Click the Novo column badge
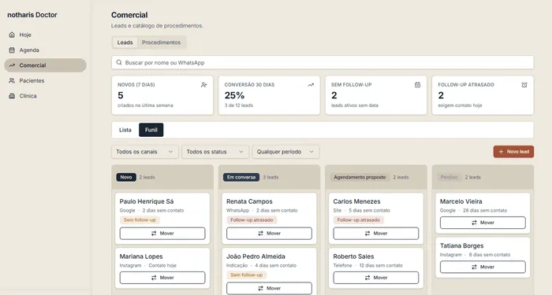The height and width of the screenshot is (295, 552). [x=126, y=177]
